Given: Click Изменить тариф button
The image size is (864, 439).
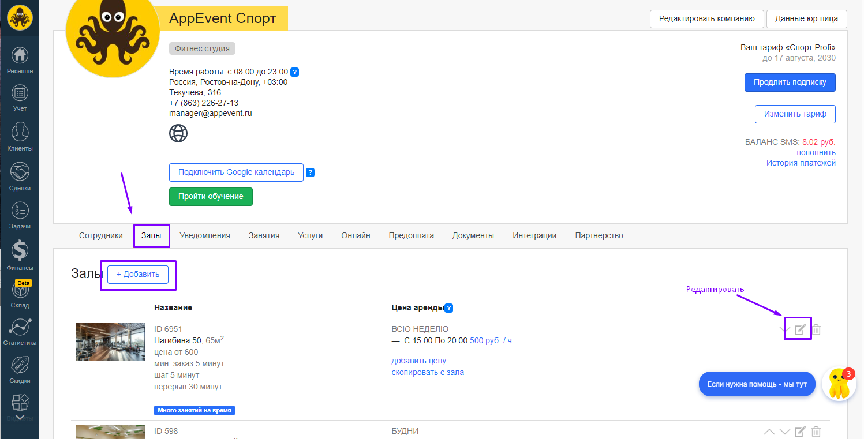Looking at the screenshot, I should 795,114.
